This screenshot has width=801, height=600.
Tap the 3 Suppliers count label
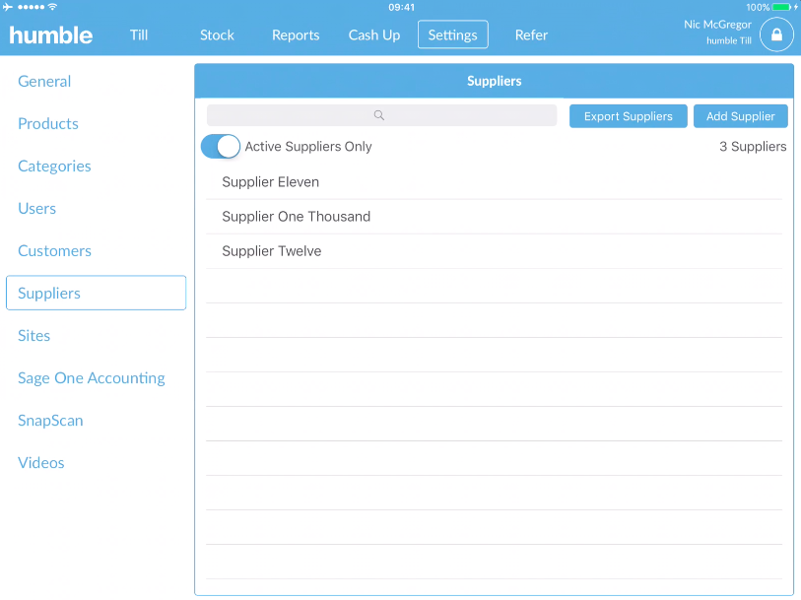pos(753,147)
